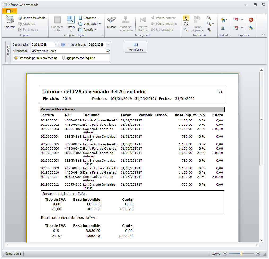Expand the Márgenes dropdown
The image size is (269, 259).
point(89,18)
